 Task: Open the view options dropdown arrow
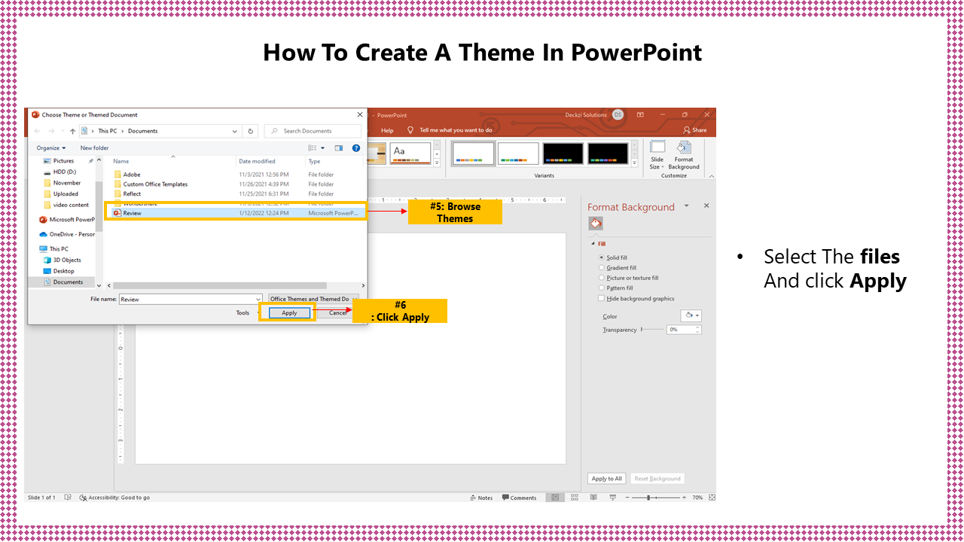click(322, 148)
